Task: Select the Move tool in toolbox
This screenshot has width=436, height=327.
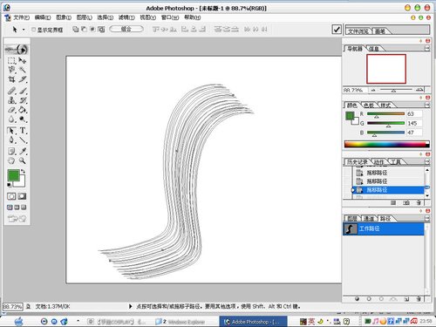Action: tap(23, 61)
